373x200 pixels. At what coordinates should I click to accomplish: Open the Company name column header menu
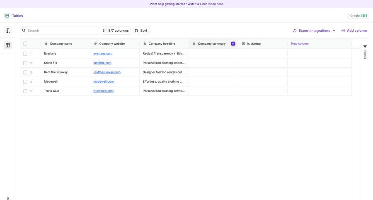click(x=61, y=44)
